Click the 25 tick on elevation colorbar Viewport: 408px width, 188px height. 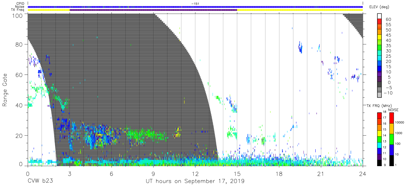[388, 56]
